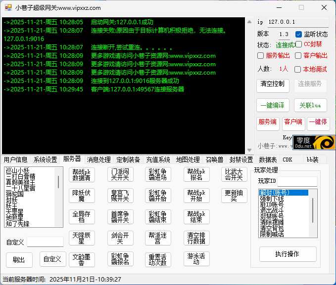
Task: Switch to the 封禁设置 tab
Action: tap(241, 160)
